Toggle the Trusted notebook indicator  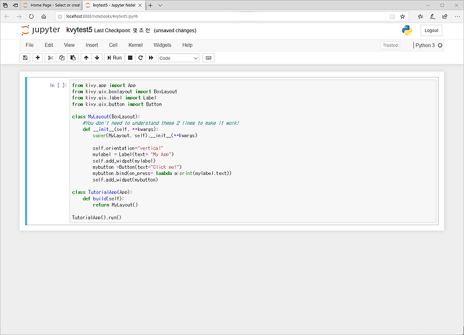pyautogui.click(x=390, y=45)
